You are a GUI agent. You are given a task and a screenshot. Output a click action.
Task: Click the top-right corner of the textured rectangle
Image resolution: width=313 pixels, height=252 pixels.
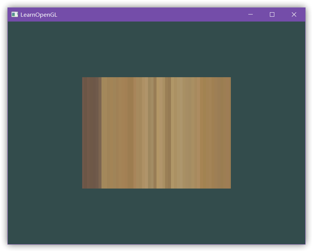230,78
